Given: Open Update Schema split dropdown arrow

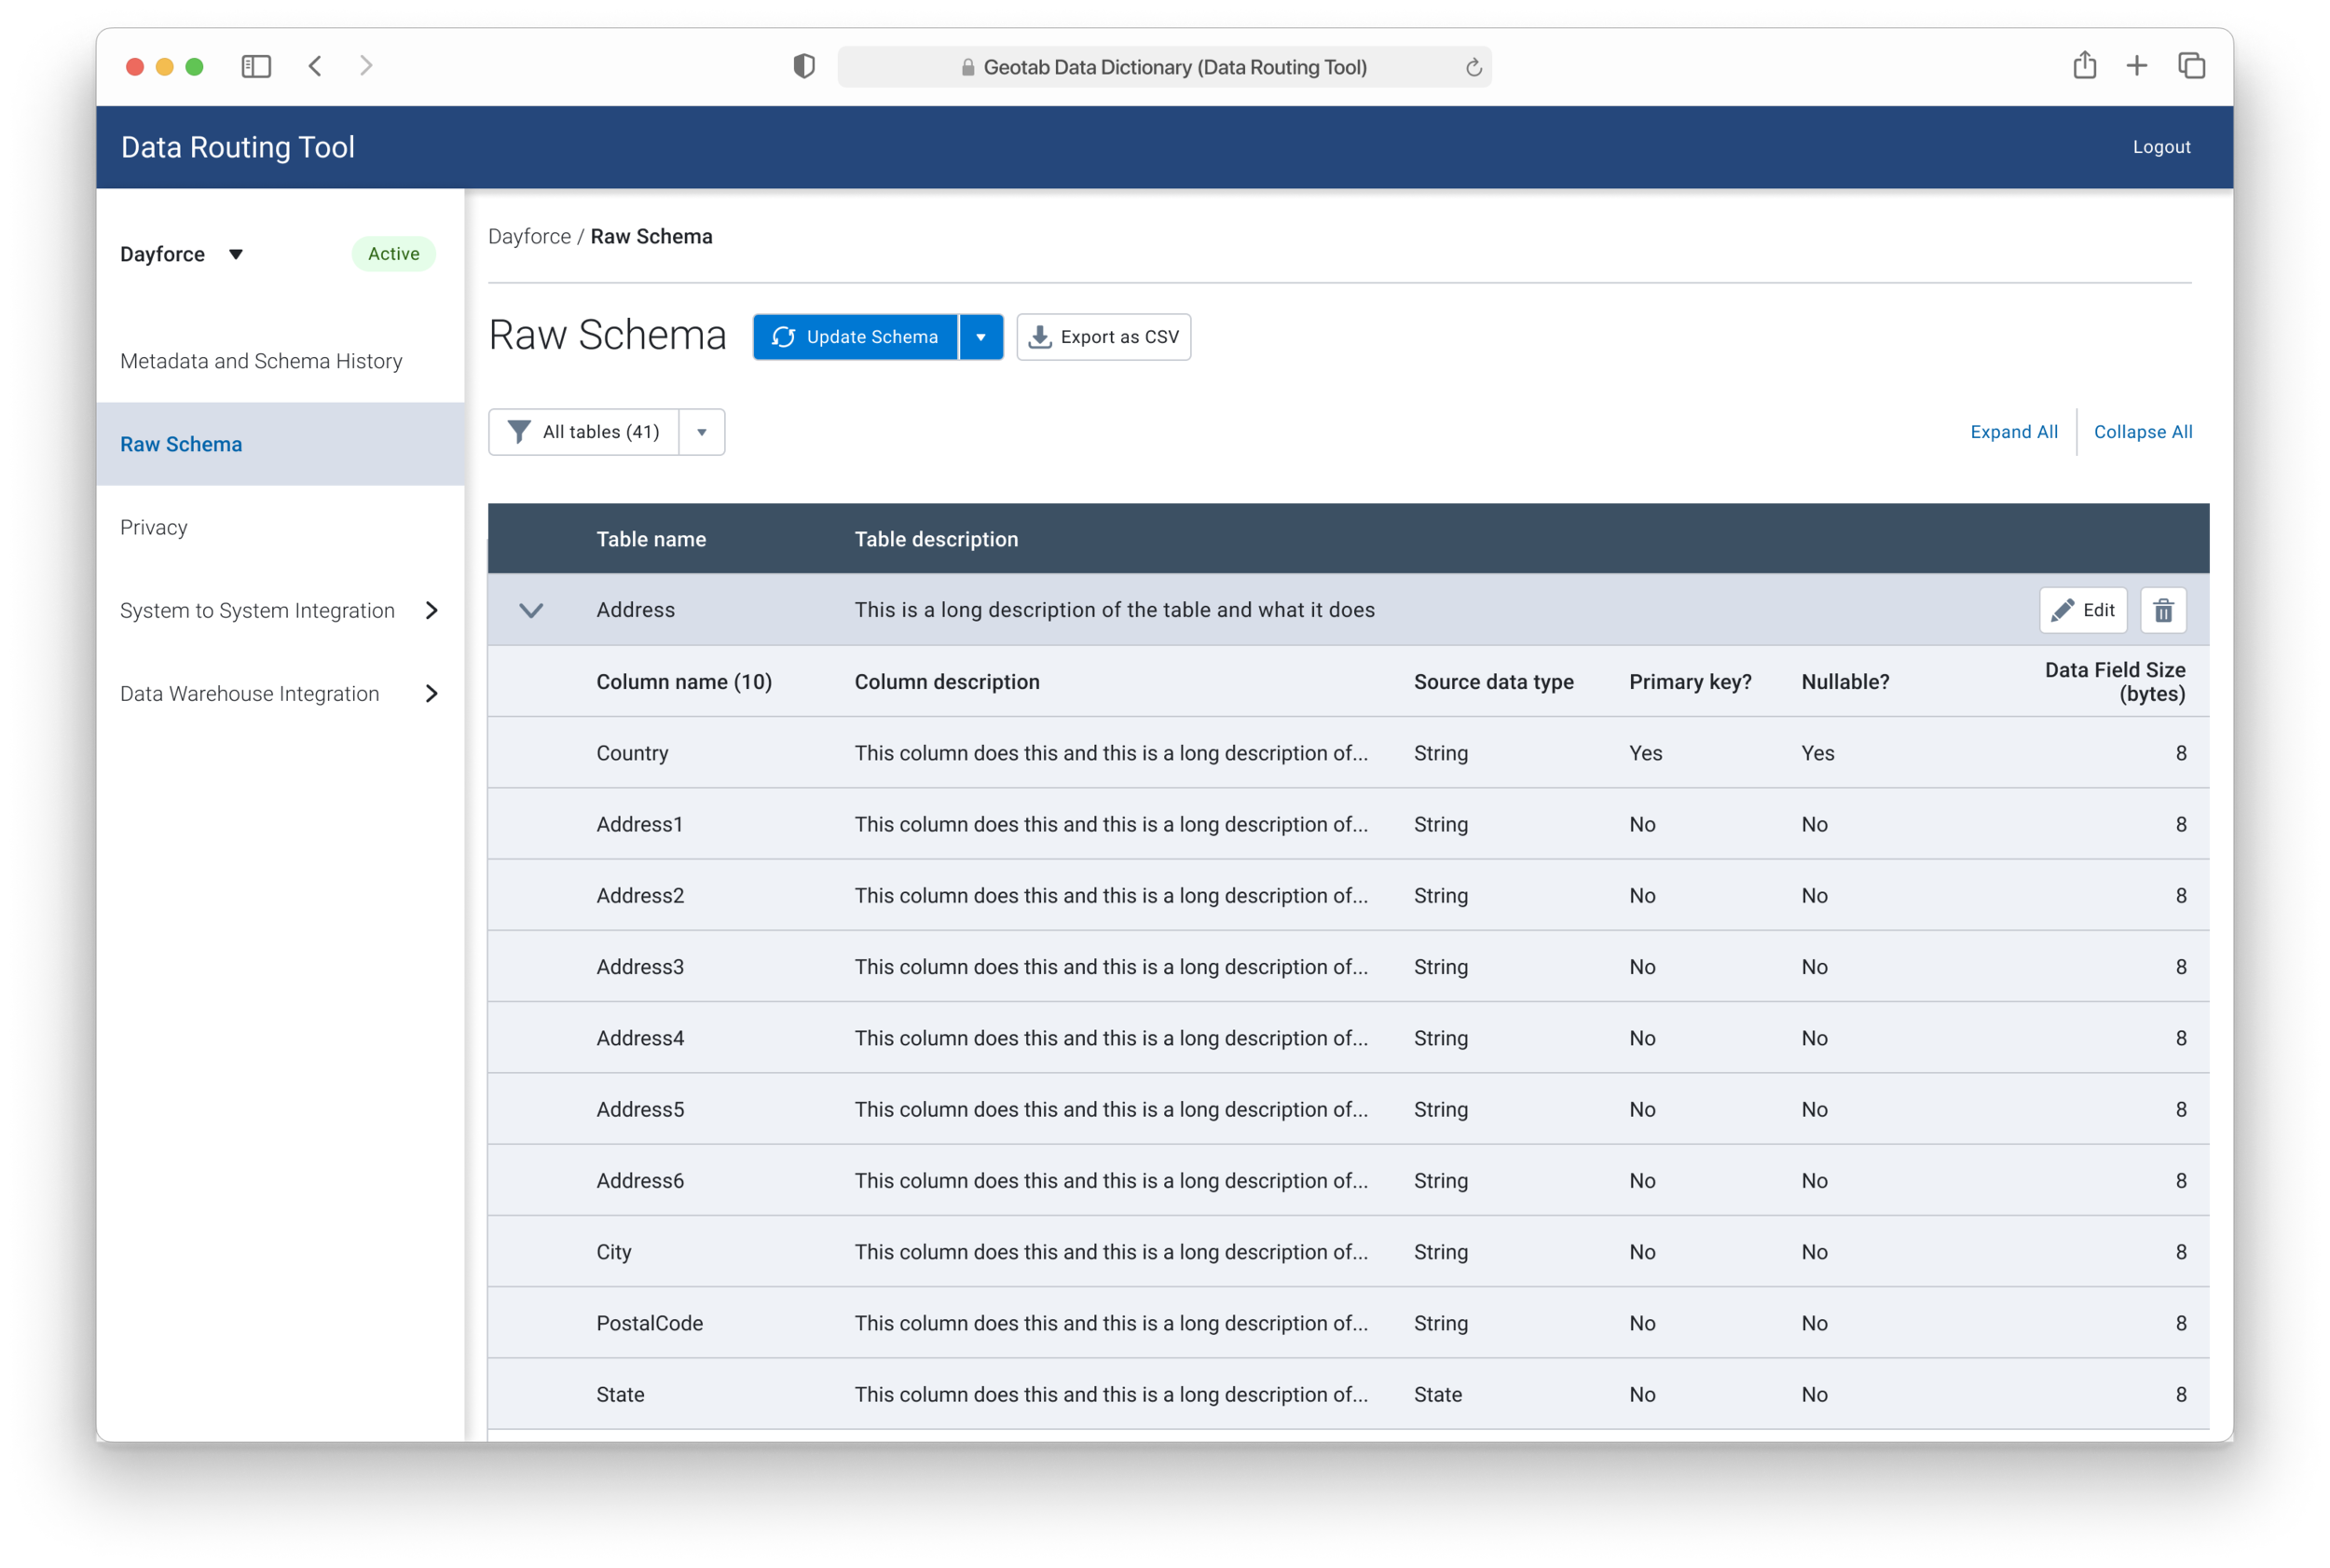Looking at the screenshot, I should 980,337.
